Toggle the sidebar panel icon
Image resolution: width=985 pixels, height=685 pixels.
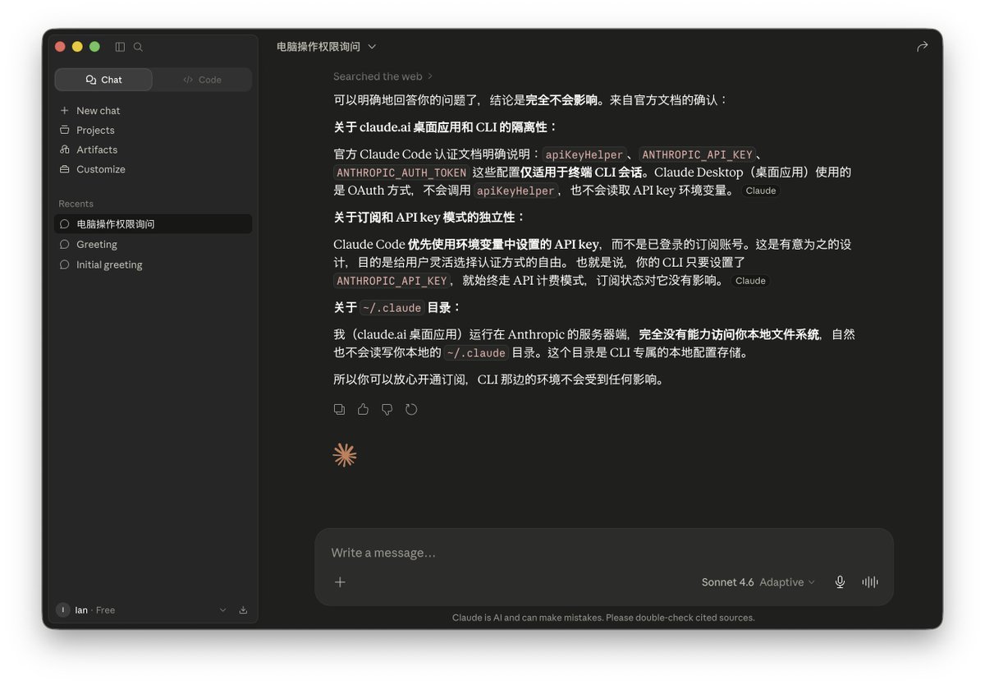click(120, 47)
